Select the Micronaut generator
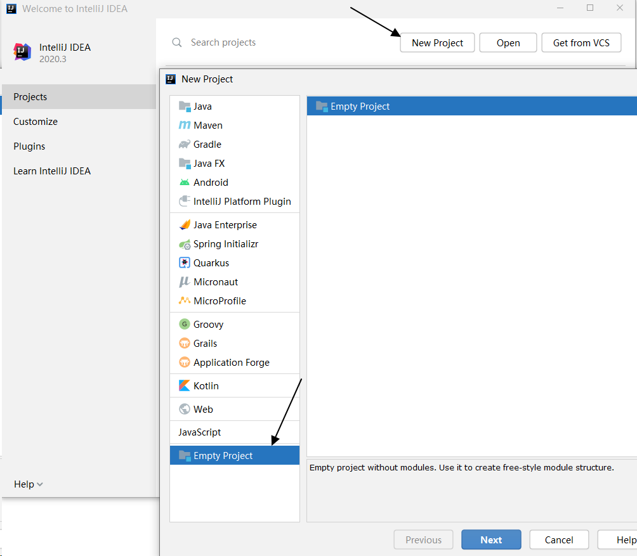Viewport: 637px width, 556px height. pyautogui.click(x=235, y=282)
